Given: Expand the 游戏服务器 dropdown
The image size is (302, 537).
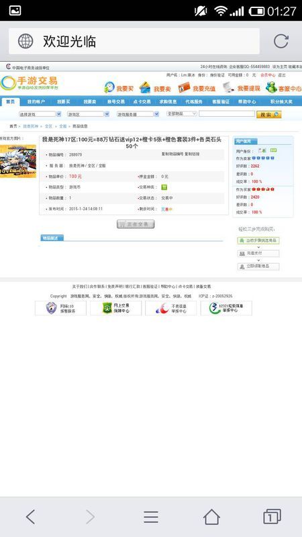Looking at the screenshot, I should [138, 114].
